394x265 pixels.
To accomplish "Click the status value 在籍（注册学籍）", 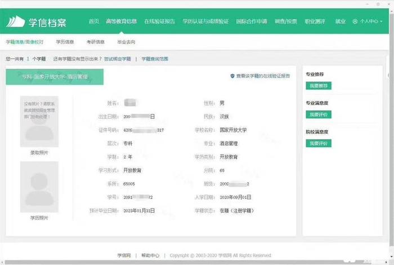I will coord(237,211).
